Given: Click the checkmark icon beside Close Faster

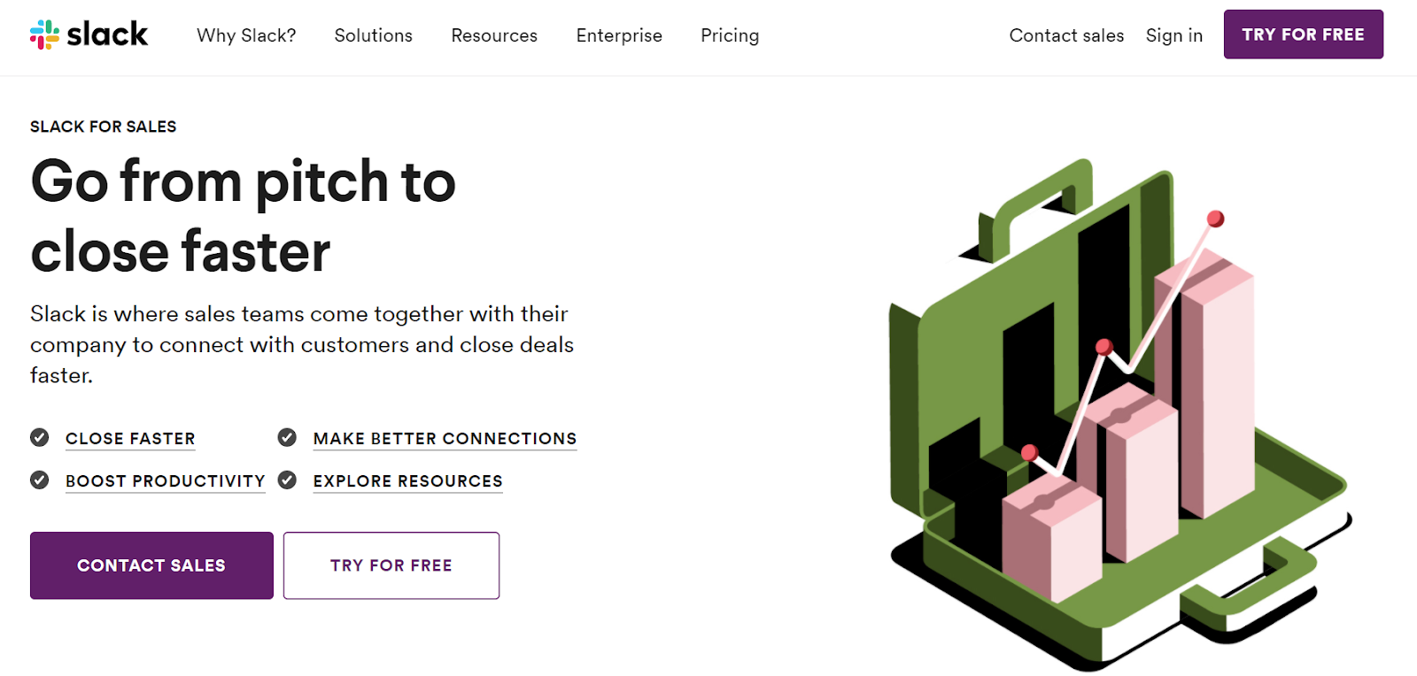Looking at the screenshot, I should pyautogui.click(x=40, y=437).
